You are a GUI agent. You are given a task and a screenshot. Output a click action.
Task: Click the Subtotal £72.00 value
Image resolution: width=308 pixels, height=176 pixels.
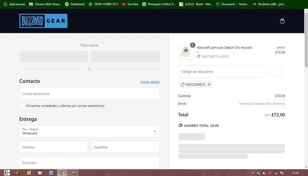(280, 96)
